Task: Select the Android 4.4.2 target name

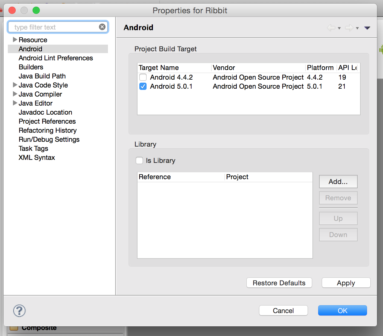Action: [171, 78]
